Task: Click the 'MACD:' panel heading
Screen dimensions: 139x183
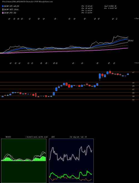Action: 8,137
